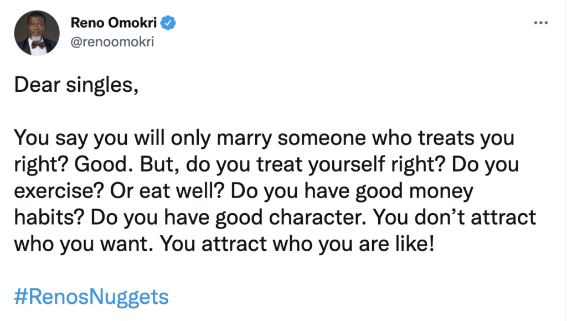Open the #RenosNuggets hashtag link
Image resolution: width=567 pixels, height=321 pixels.
pos(91,297)
